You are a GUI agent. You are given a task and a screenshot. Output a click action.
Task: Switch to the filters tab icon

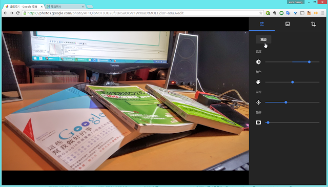[x=288, y=24]
